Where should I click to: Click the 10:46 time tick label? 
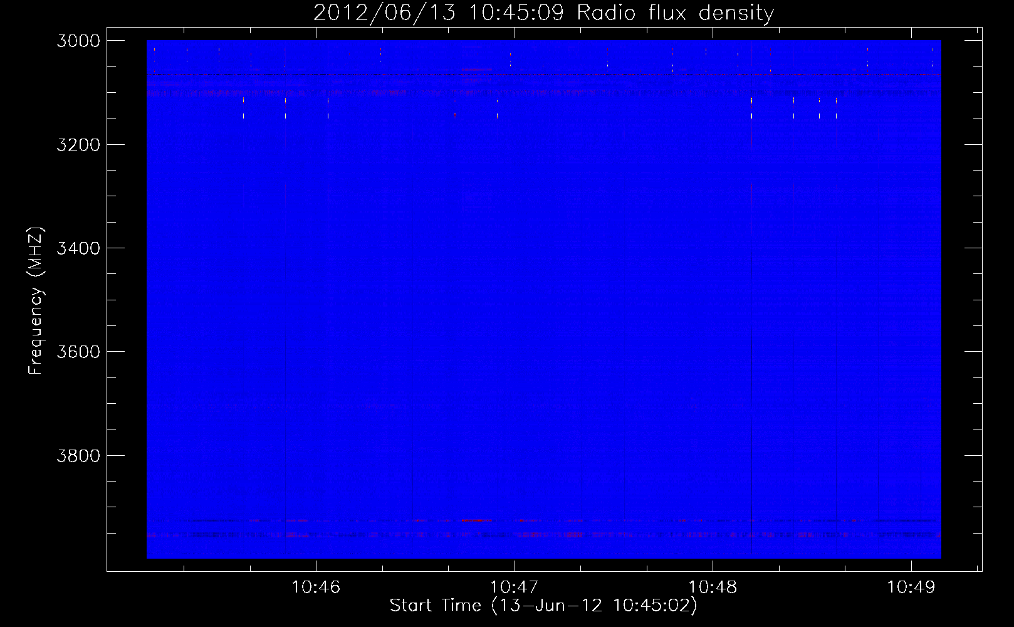pos(316,587)
